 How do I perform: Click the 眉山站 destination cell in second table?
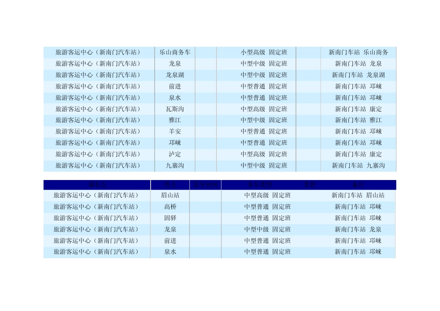tap(170, 195)
